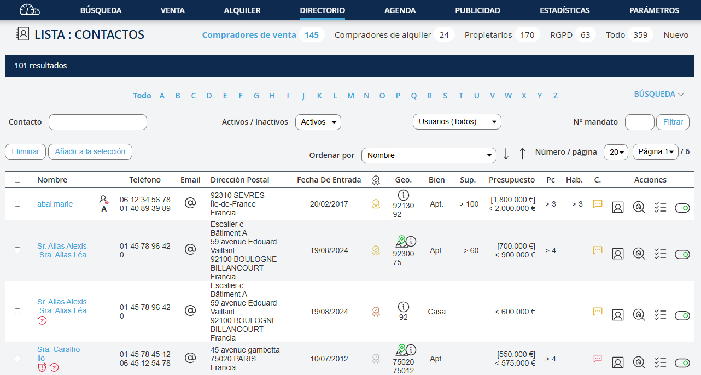Click the sort descending arrow icon
The image size is (701, 375).
click(x=506, y=154)
